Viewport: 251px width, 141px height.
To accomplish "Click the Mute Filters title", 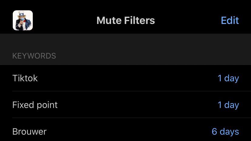I will click(126, 20).
